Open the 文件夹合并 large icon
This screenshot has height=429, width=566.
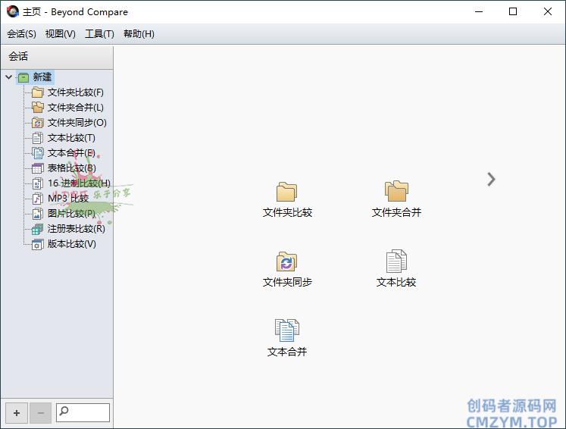[396, 193]
